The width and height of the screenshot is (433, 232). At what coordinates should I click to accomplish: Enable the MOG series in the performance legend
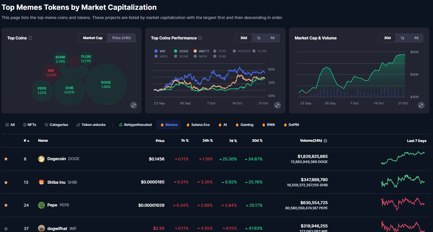click(x=161, y=56)
